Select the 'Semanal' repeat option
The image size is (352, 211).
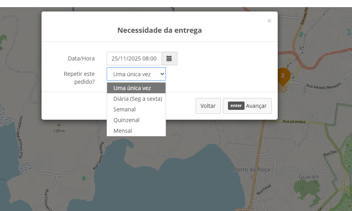pos(136,109)
